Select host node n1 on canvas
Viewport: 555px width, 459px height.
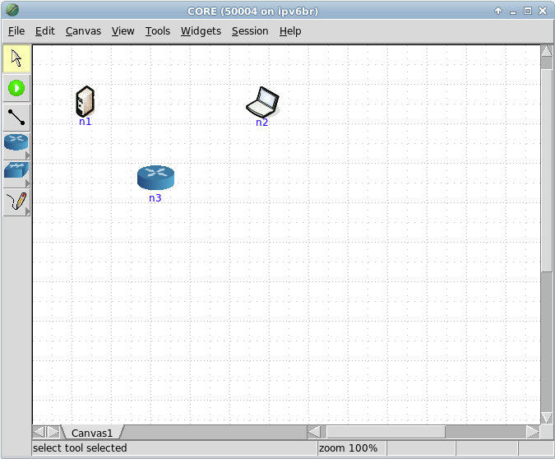(85, 101)
